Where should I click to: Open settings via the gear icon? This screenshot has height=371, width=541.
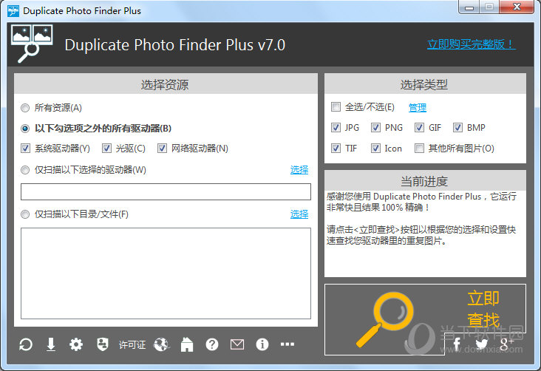(x=76, y=344)
